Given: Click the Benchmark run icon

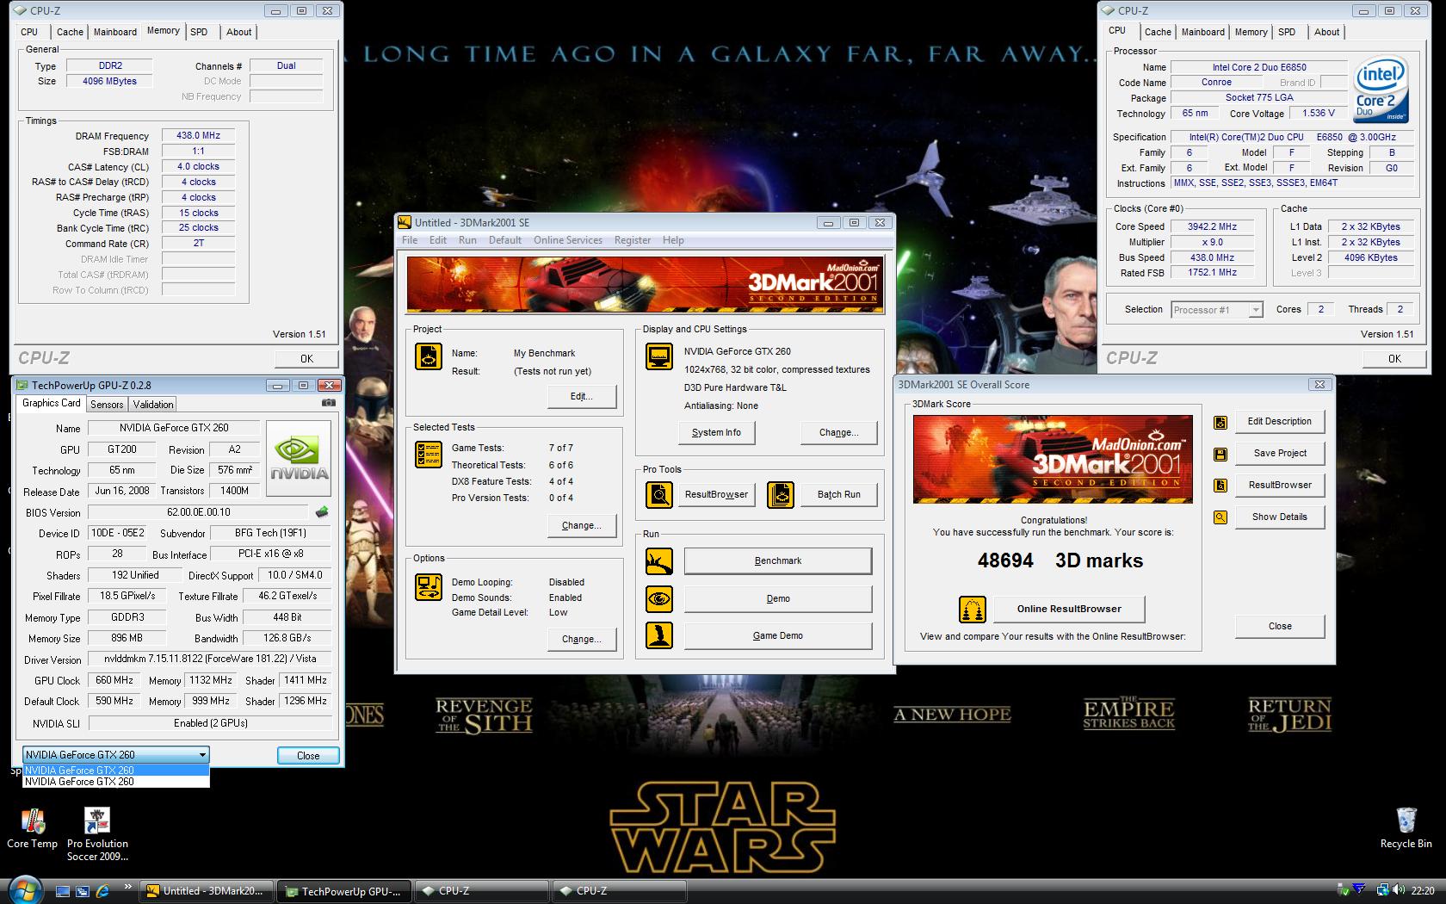Looking at the screenshot, I should tap(659, 561).
